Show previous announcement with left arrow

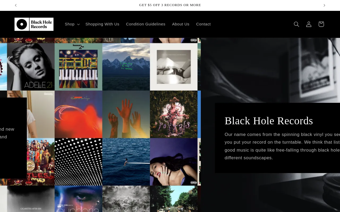tap(16, 5)
